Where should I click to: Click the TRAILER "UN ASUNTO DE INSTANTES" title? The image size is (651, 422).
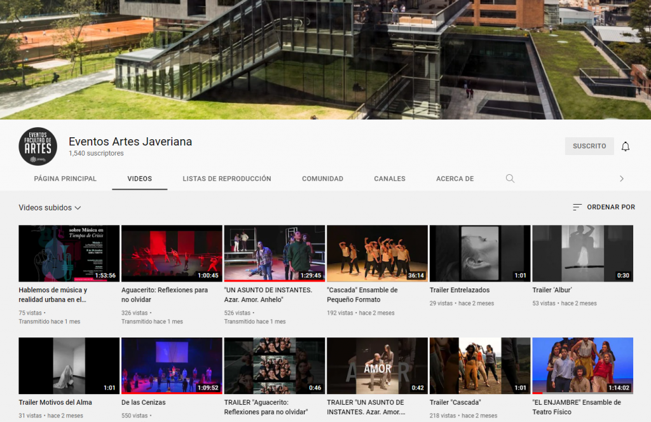(366, 407)
